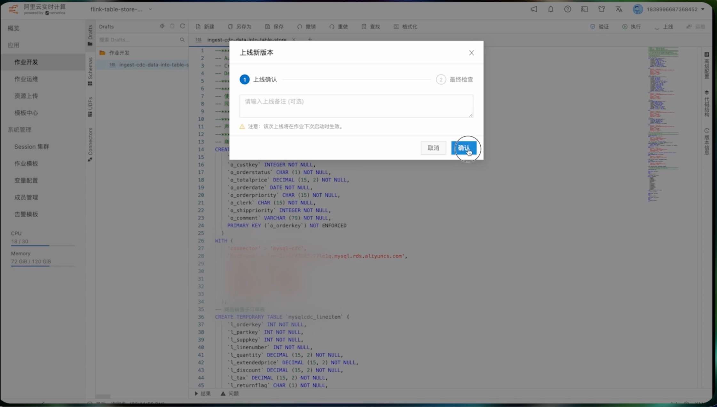Open the account ID dropdown menu
This screenshot has height=407, width=717.
pos(703,9)
